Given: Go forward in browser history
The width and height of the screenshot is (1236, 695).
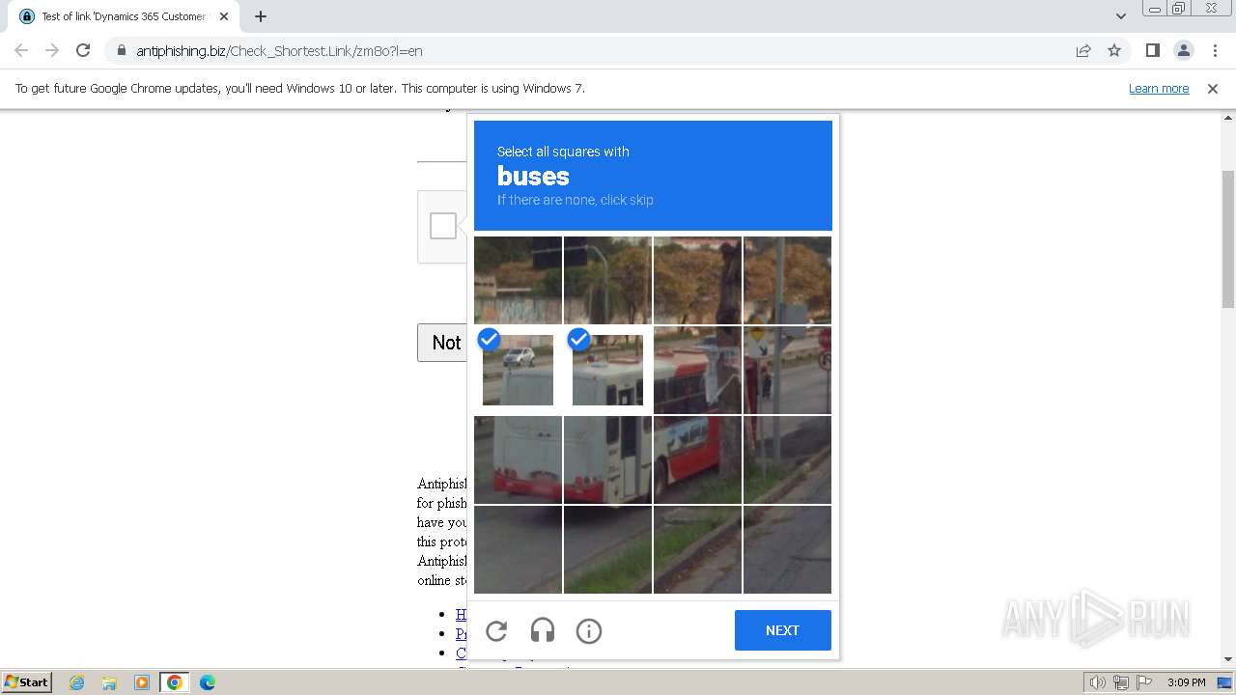Looking at the screenshot, I should point(52,50).
